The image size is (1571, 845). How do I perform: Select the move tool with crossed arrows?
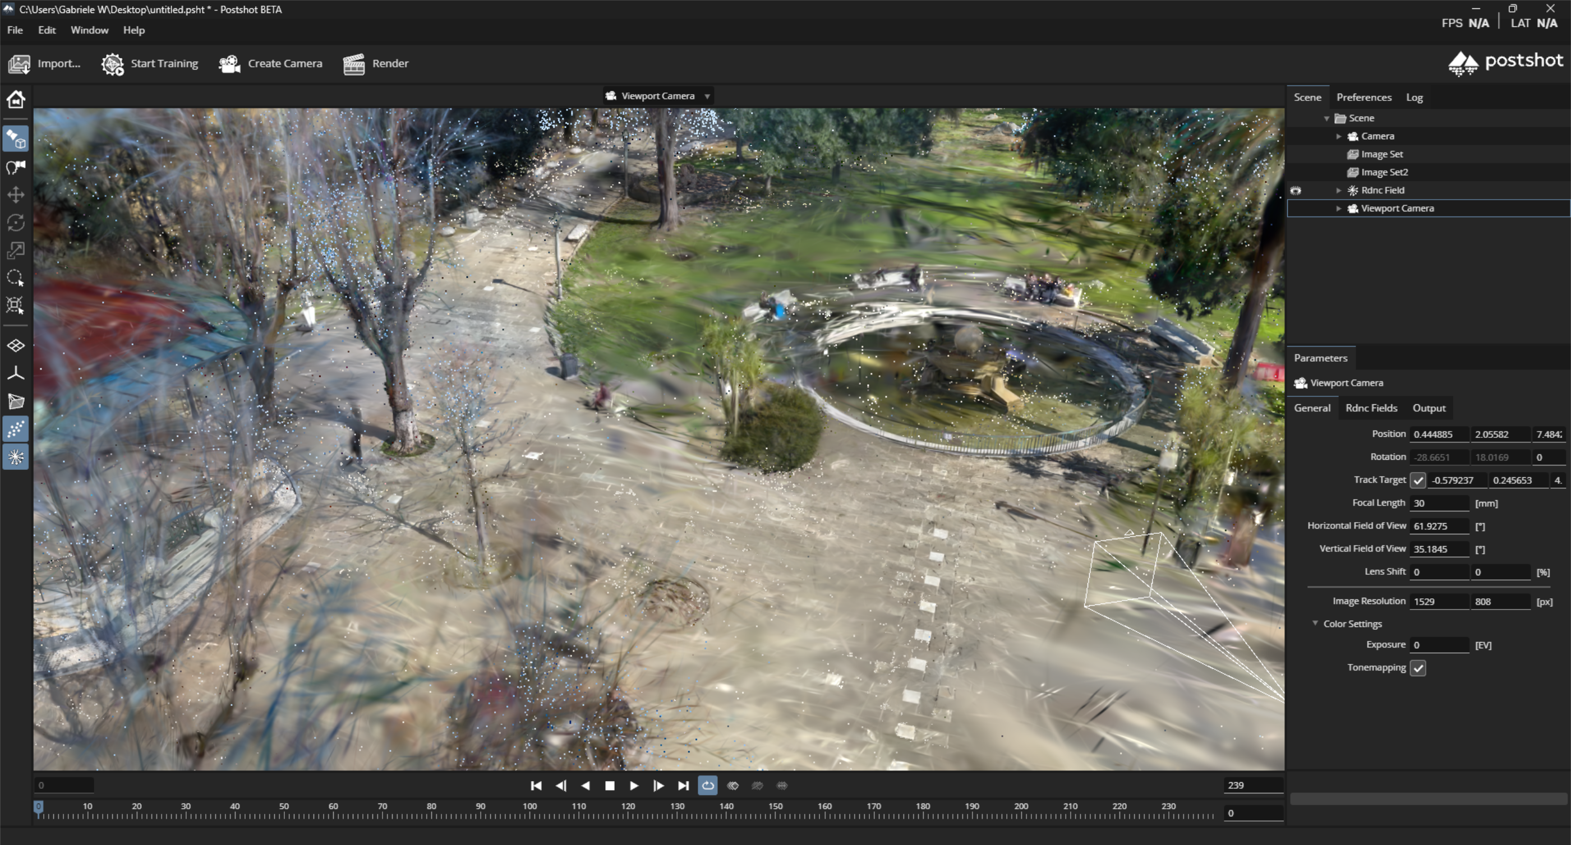pyautogui.click(x=16, y=195)
